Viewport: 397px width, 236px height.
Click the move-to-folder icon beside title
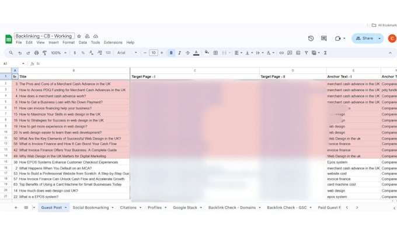(x=87, y=36)
